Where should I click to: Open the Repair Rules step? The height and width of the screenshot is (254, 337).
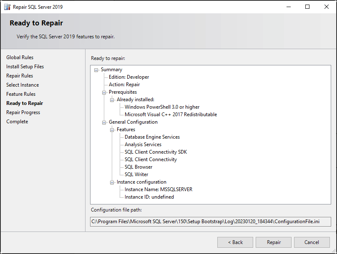[x=20, y=75]
